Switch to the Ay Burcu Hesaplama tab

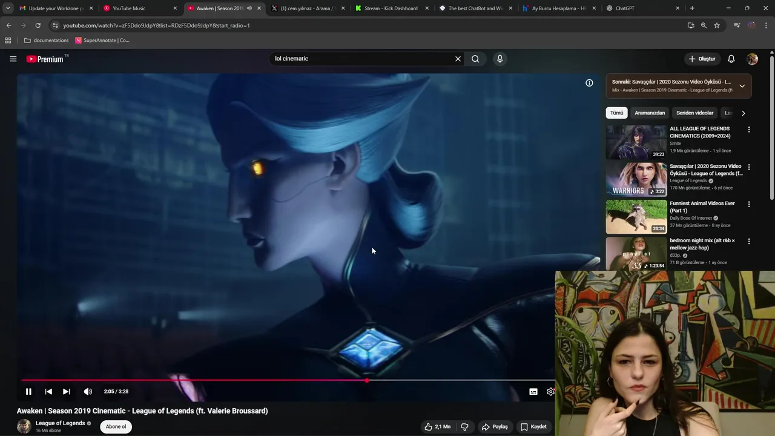[x=559, y=8]
